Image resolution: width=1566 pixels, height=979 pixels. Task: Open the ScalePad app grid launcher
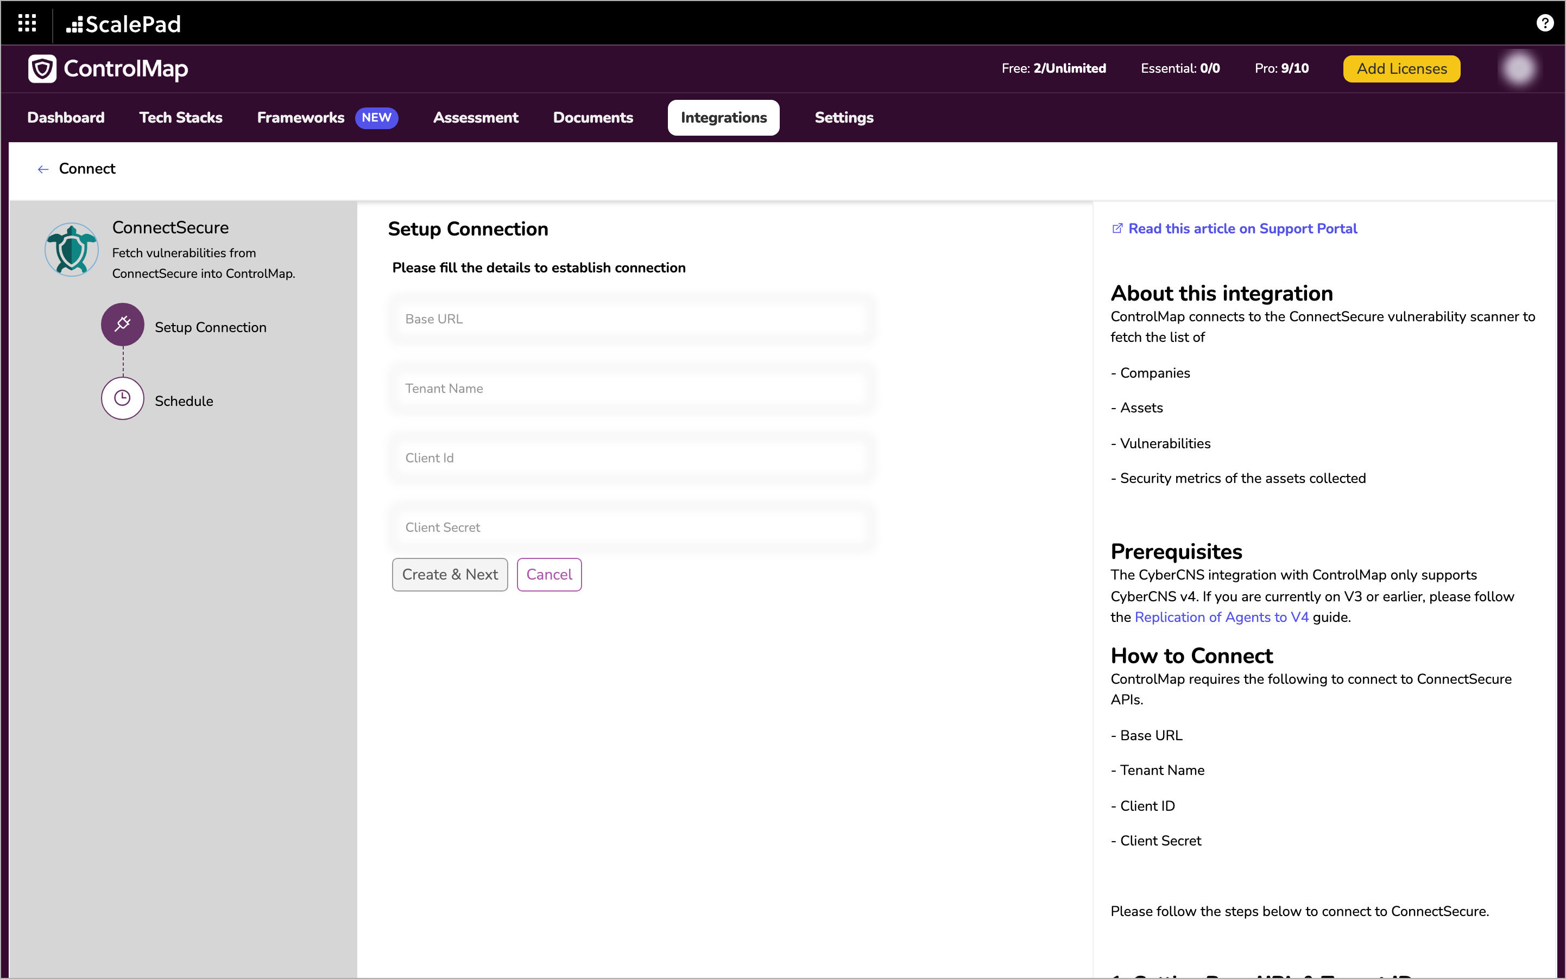[x=27, y=23]
